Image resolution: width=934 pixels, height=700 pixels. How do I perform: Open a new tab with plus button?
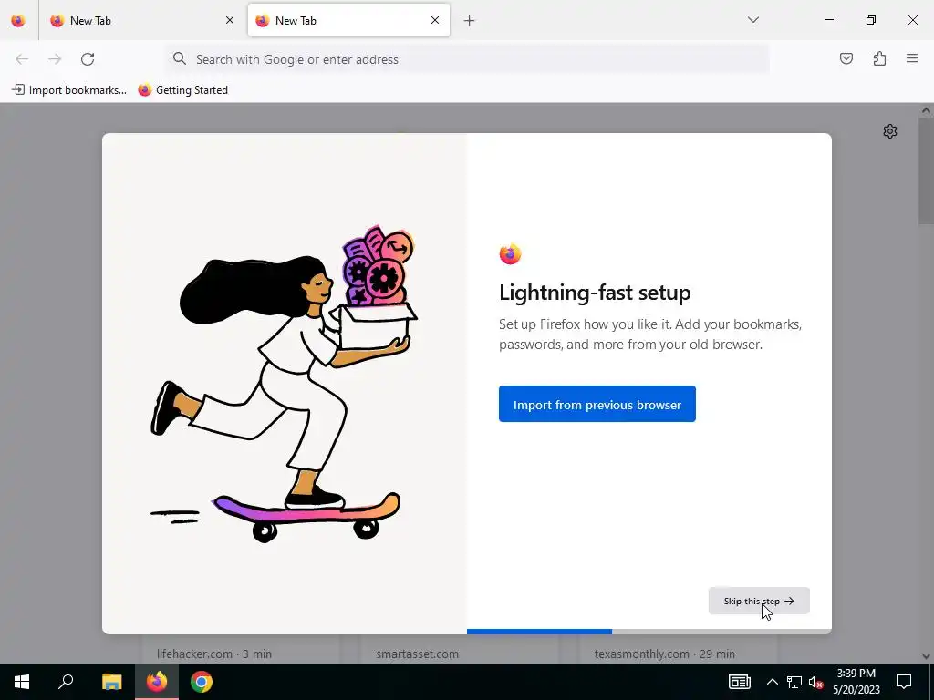coord(470,21)
